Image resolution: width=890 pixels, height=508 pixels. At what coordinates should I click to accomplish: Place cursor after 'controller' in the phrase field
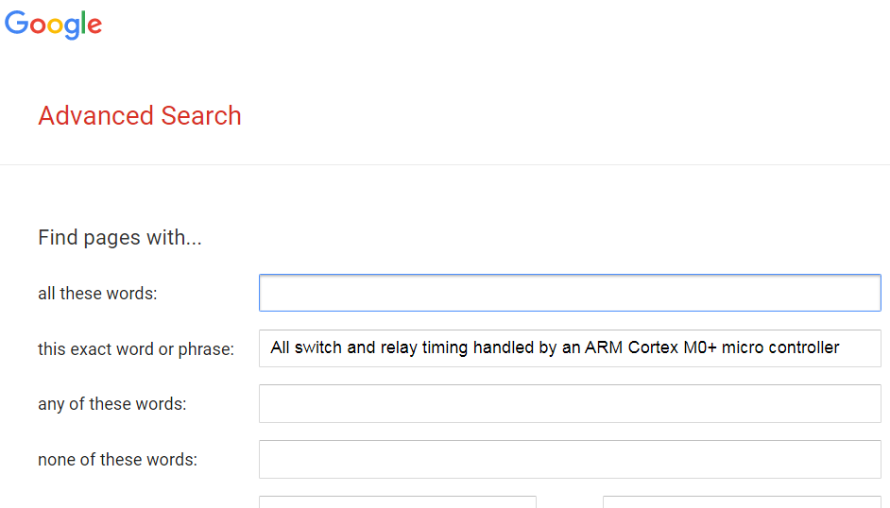(841, 347)
